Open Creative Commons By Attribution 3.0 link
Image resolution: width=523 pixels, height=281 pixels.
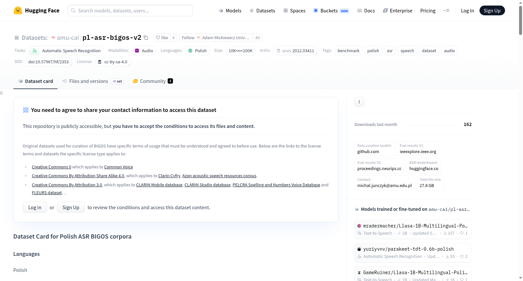point(67,185)
